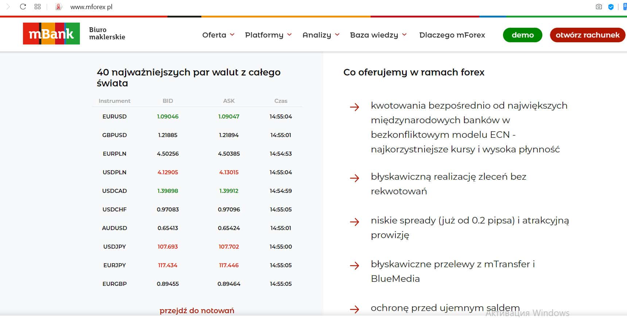The height and width of the screenshot is (319, 627).
Task: Click the text "ochronę przed ujemnym saldem"
Action: point(445,308)
